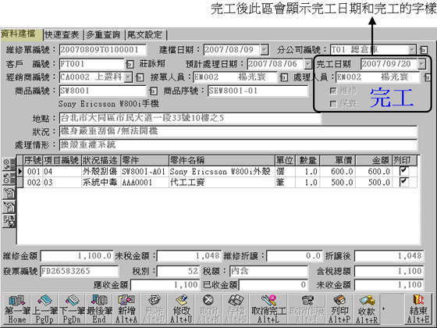This screenshot has width=437, height=328.
Task: Select the row marker for row 001
Action: [x=20, y=171]
